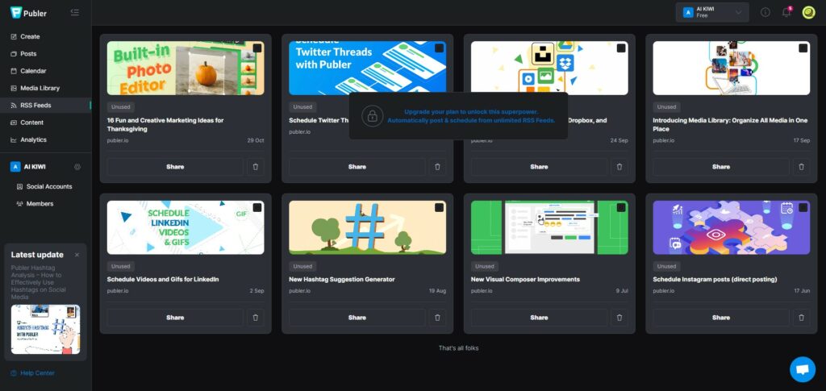826x391 pixels.
Task: Delete the Thanksgiving Marketing Ideas item
Action: coord(256,167)
